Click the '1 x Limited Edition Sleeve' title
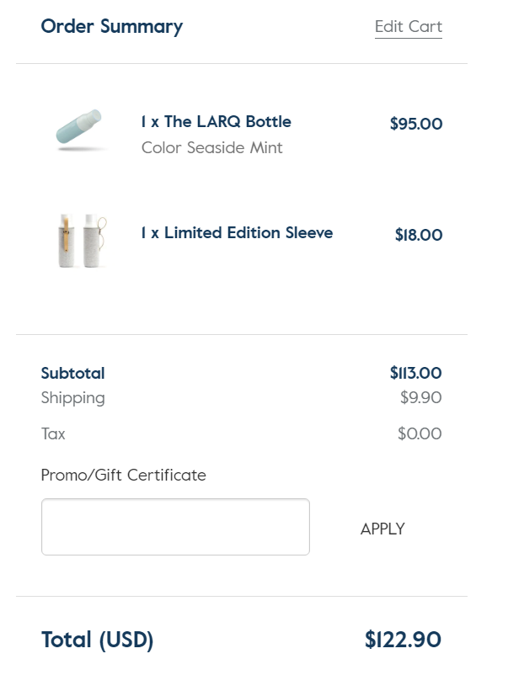This screenshot has height=691, width=508. tap(237, 233)
